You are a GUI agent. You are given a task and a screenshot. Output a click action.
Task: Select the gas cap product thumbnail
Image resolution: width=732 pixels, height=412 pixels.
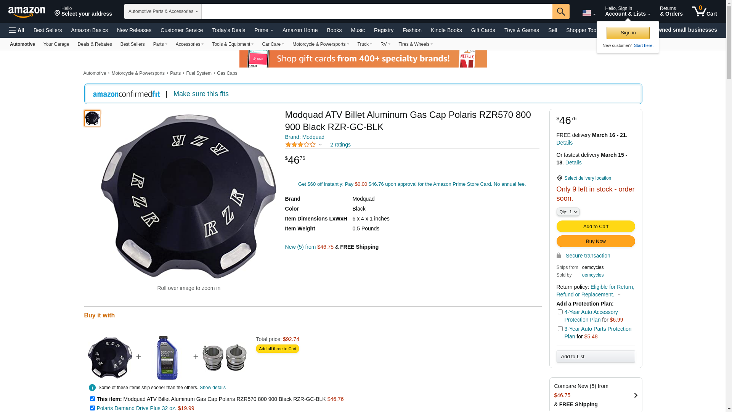[92, 118]
